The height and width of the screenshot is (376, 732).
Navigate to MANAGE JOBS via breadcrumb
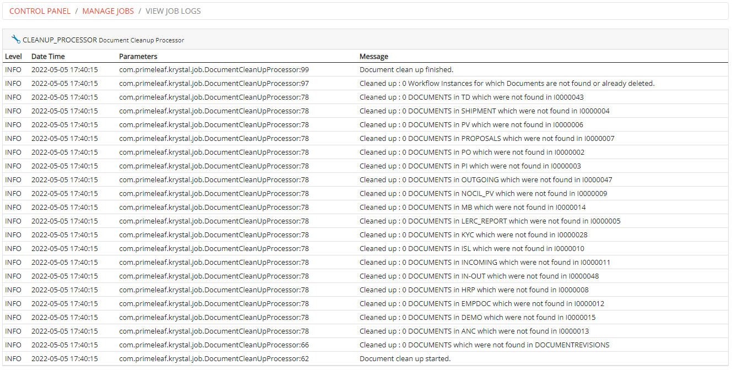108,11
